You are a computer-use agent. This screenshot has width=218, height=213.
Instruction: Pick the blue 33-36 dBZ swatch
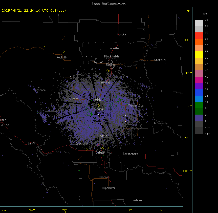(199, 92)
